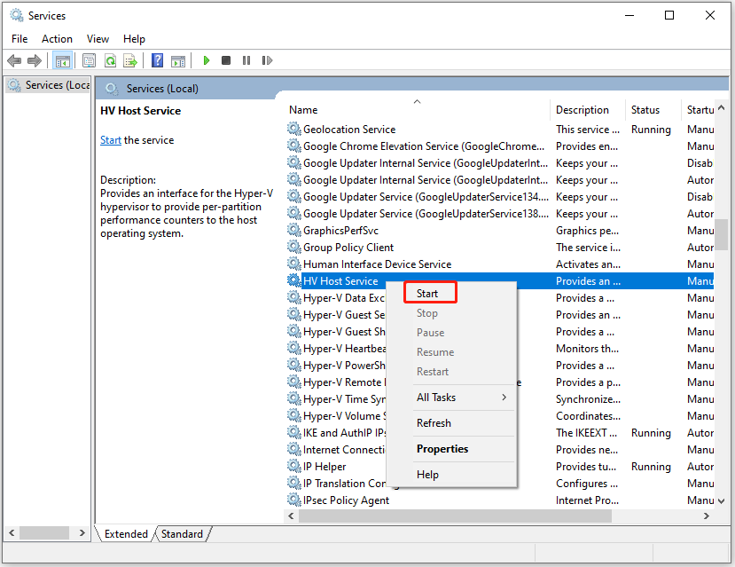Click the Show/Hide Console Tree toolbar icon
This screenshot has height=567, width=735.
tap(62, 60)
